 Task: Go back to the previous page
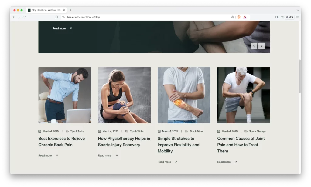(14, 17)
